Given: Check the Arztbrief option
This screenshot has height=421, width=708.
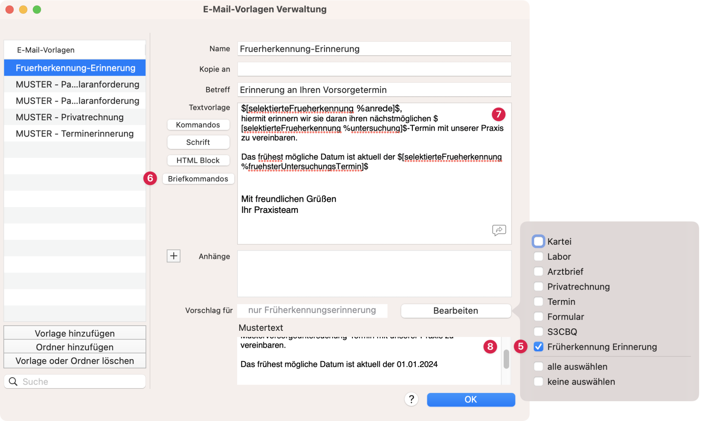Looking at the screenshot, I should tap(538, 271).
